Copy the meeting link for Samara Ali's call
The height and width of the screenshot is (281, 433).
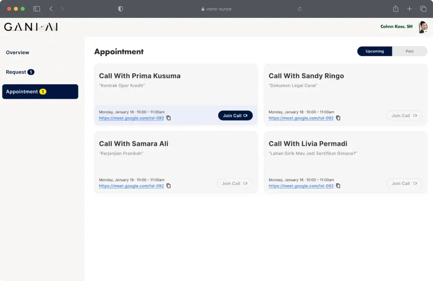tap(168, 186)
